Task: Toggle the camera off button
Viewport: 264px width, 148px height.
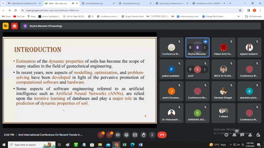Action: (109, 135)
